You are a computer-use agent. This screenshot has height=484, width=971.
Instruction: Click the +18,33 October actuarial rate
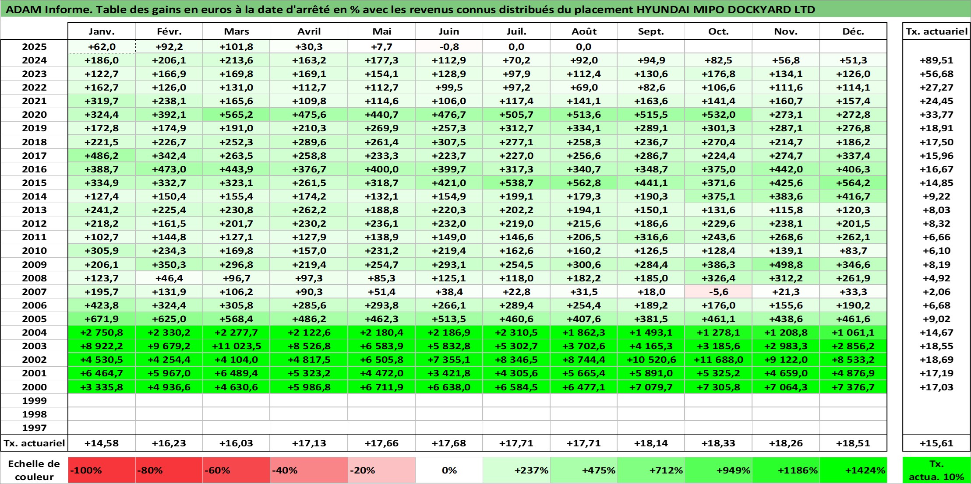point(718,443)
